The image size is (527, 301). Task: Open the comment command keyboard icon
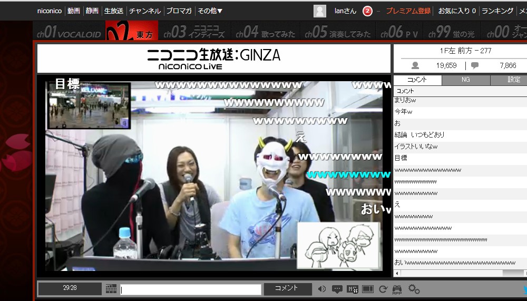[x=111, y=288]
